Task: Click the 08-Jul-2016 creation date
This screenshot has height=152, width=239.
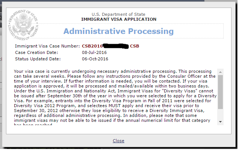Action: pos(94,52)
